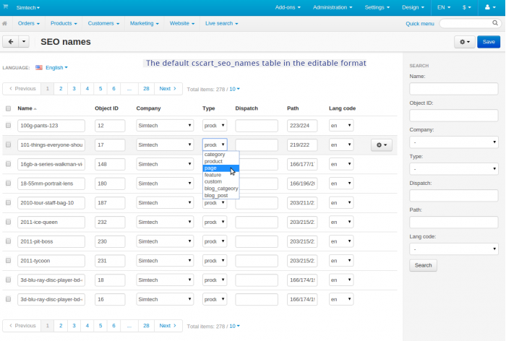
Task: Open row gear menu for 101-things-everyone
Action: coord(382,144)
